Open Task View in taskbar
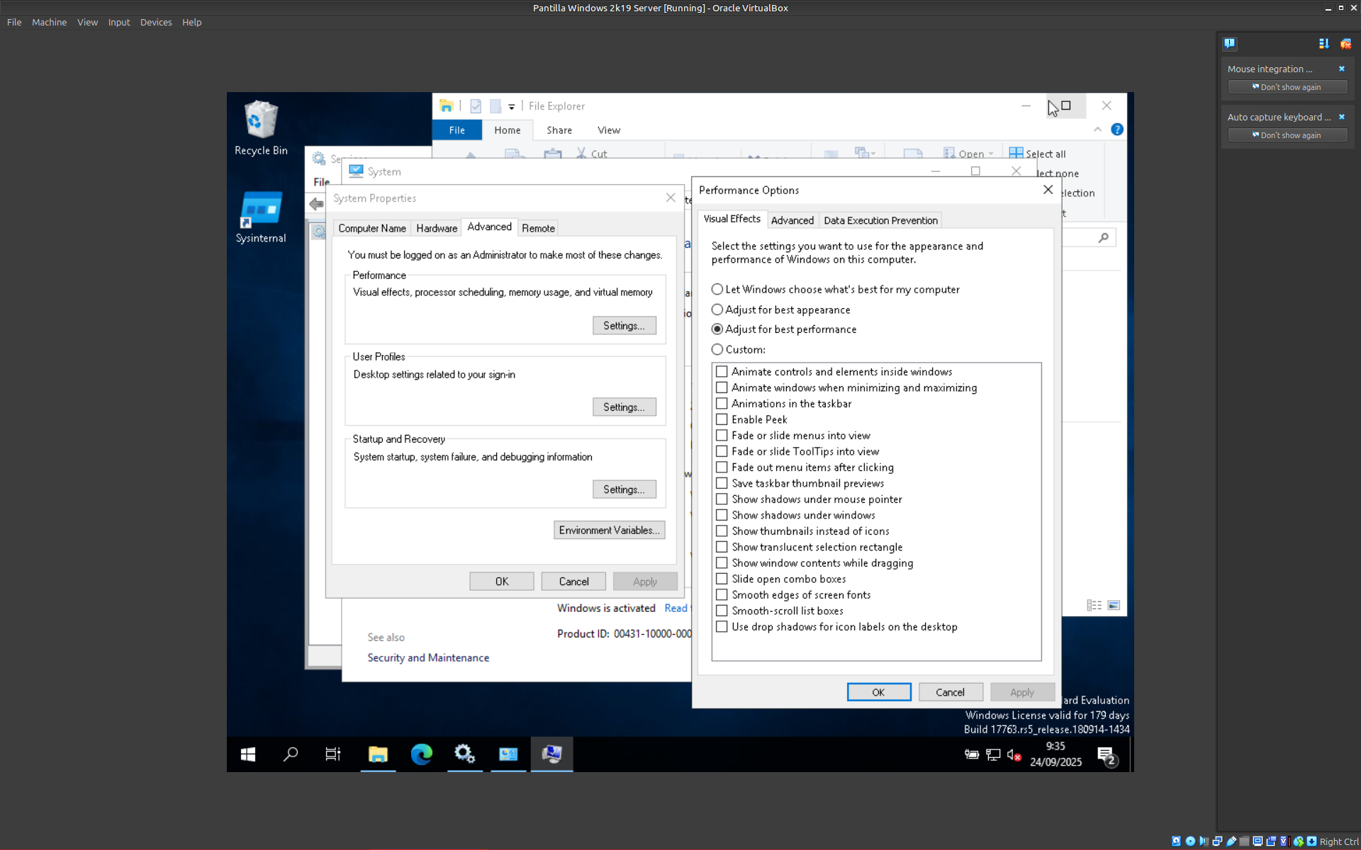Image resolution: width=1361 pixels, height=850 pixels. click(x=332, y=754)
